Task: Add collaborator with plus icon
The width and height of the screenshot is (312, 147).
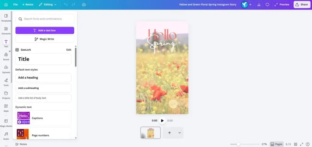Action: point(250,4)
